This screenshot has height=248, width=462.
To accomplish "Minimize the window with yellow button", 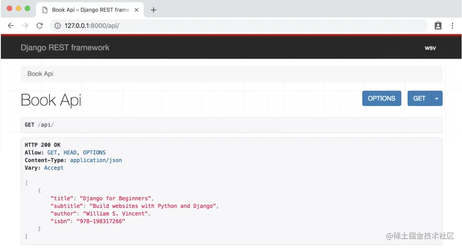I will click(19, 8).
